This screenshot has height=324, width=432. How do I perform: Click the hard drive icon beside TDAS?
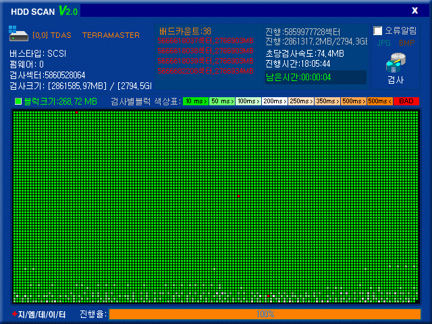[x=18, y=33]
